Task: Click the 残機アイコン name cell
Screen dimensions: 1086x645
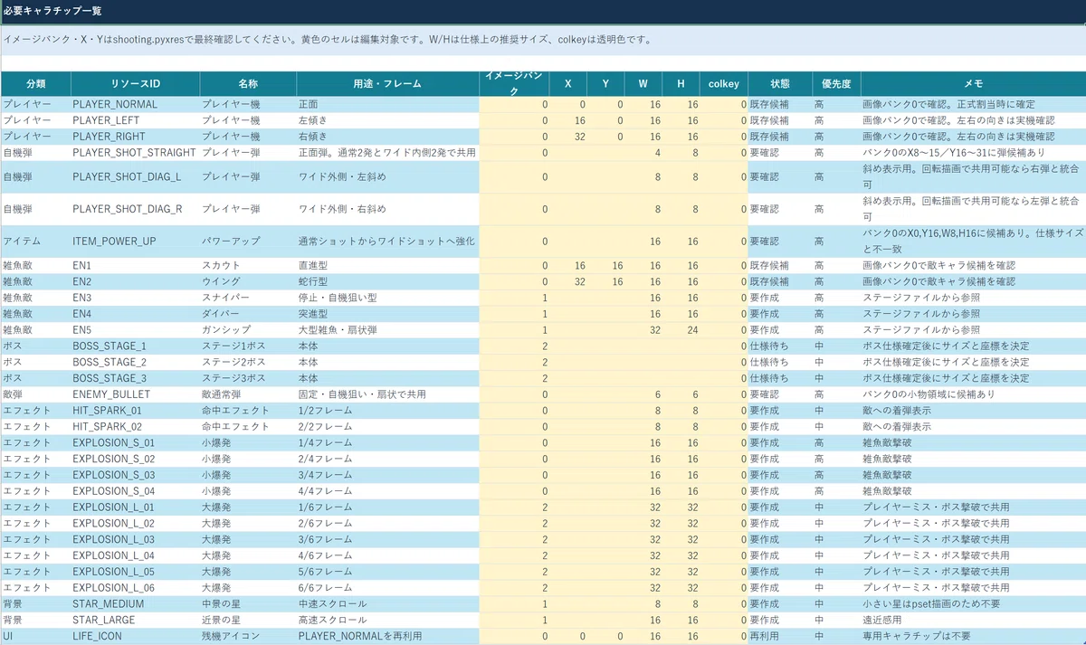Action: click(248, 636)
